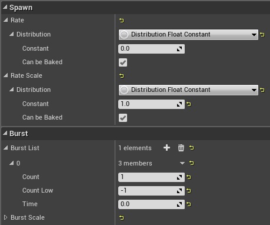Reset Burst List to default value
270x225 pixels.
[x=192, y=148]
